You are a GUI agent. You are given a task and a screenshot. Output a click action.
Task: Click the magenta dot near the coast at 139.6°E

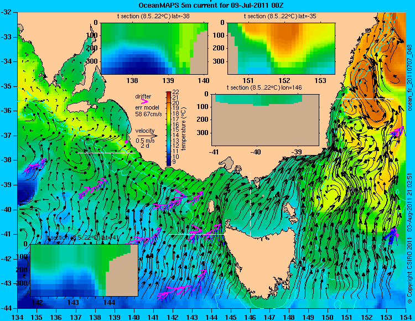click(x=127, y=142)
